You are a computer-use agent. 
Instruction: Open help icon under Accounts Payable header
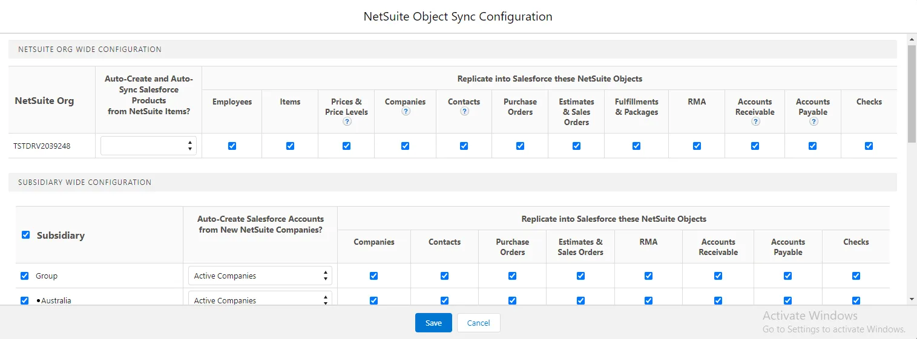(813, 121)
